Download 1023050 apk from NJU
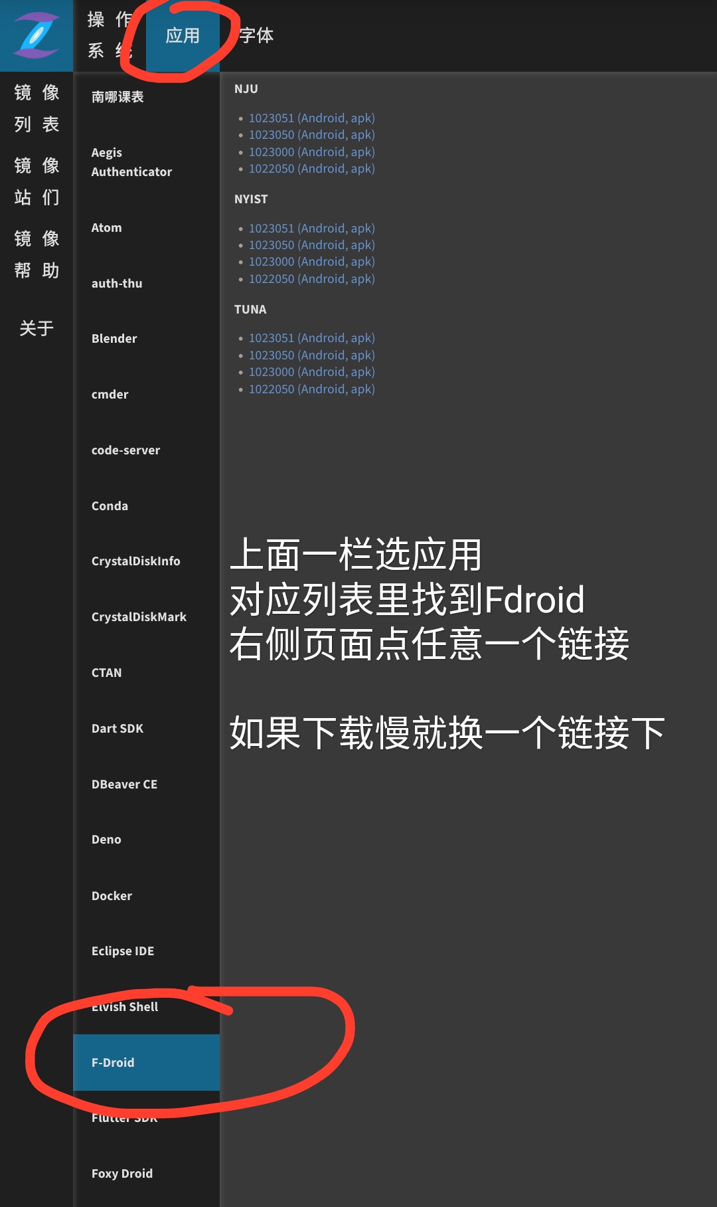The height and width of the screenshot is (1207, 717). 312,134
